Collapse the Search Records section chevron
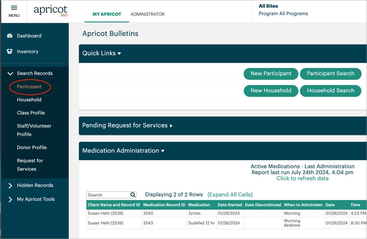This screenshot has width=367, height=239. pos(10,73)
